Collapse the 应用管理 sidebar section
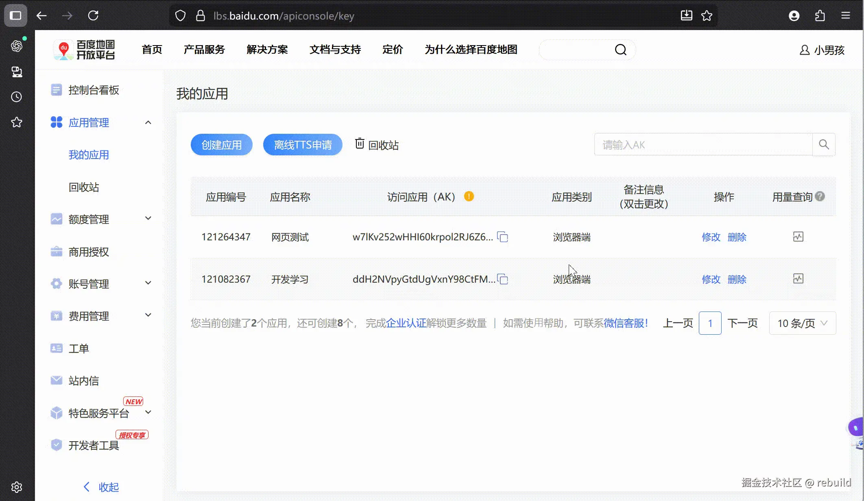The height and width of the screenshot is (501, 864). (x=148, y=122)
